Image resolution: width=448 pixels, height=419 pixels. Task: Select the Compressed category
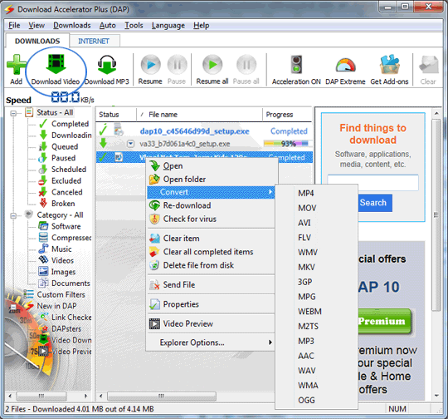pos(71,238)
